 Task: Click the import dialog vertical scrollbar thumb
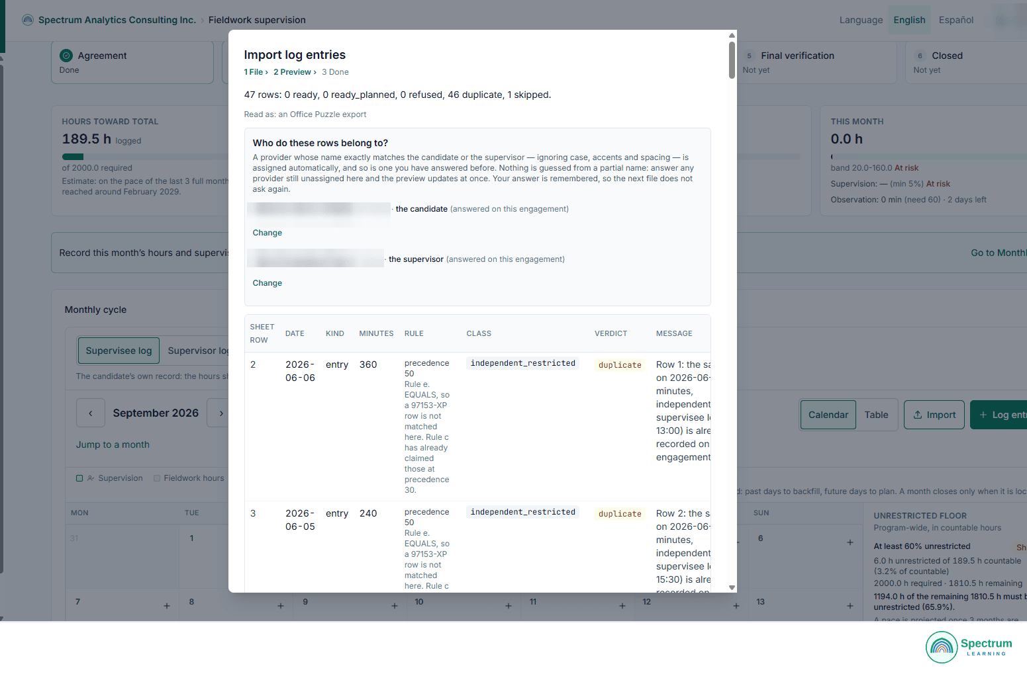732,60
